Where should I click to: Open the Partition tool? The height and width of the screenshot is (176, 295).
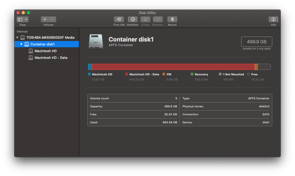click(x=133, y=19)
